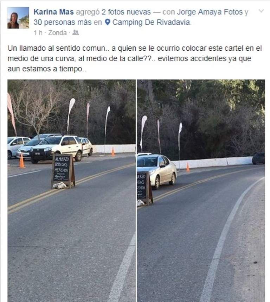Click the friends audience privacy icon

[x=76, y=33]
